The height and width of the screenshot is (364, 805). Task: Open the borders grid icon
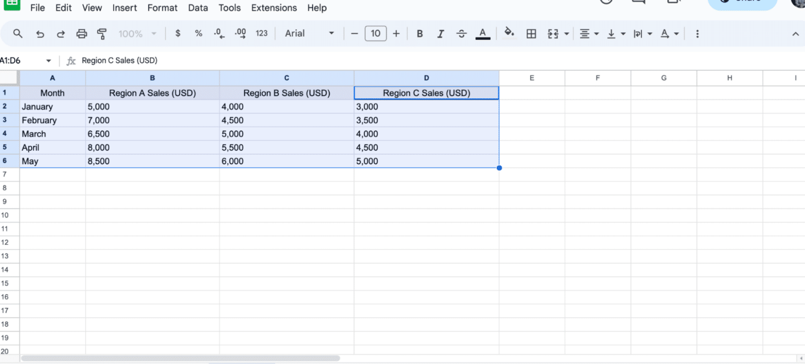pyautogui.click(x=531, y=34)
